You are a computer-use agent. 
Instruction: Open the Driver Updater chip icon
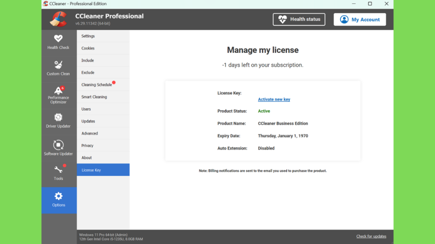[x=58, y=117]
